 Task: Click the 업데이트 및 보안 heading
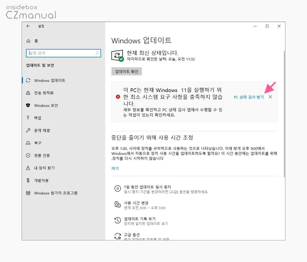40,65
